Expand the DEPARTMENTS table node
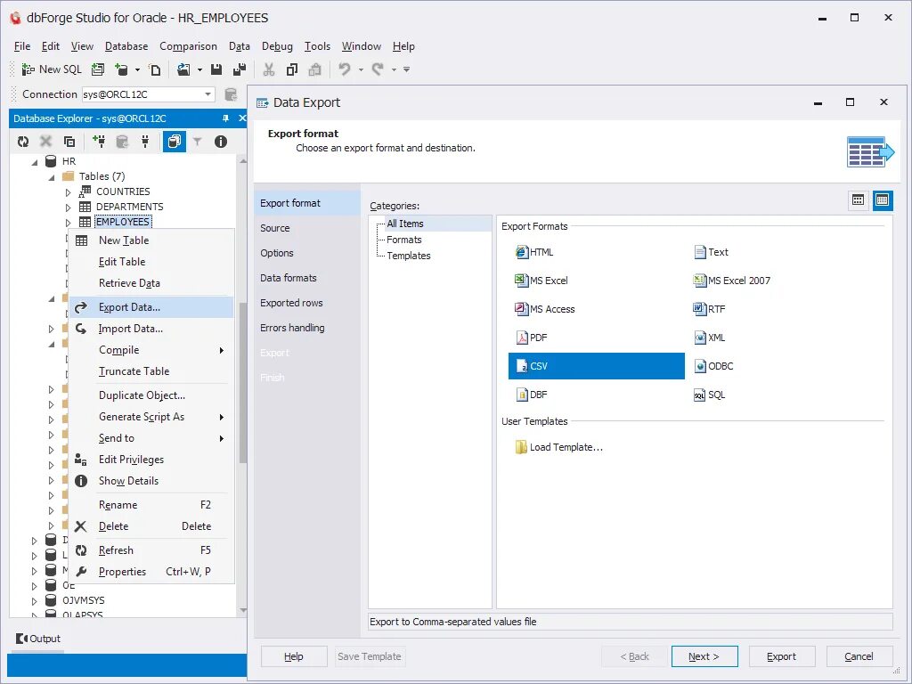Viewport: 912px width, 684px height. click(68, 207)
